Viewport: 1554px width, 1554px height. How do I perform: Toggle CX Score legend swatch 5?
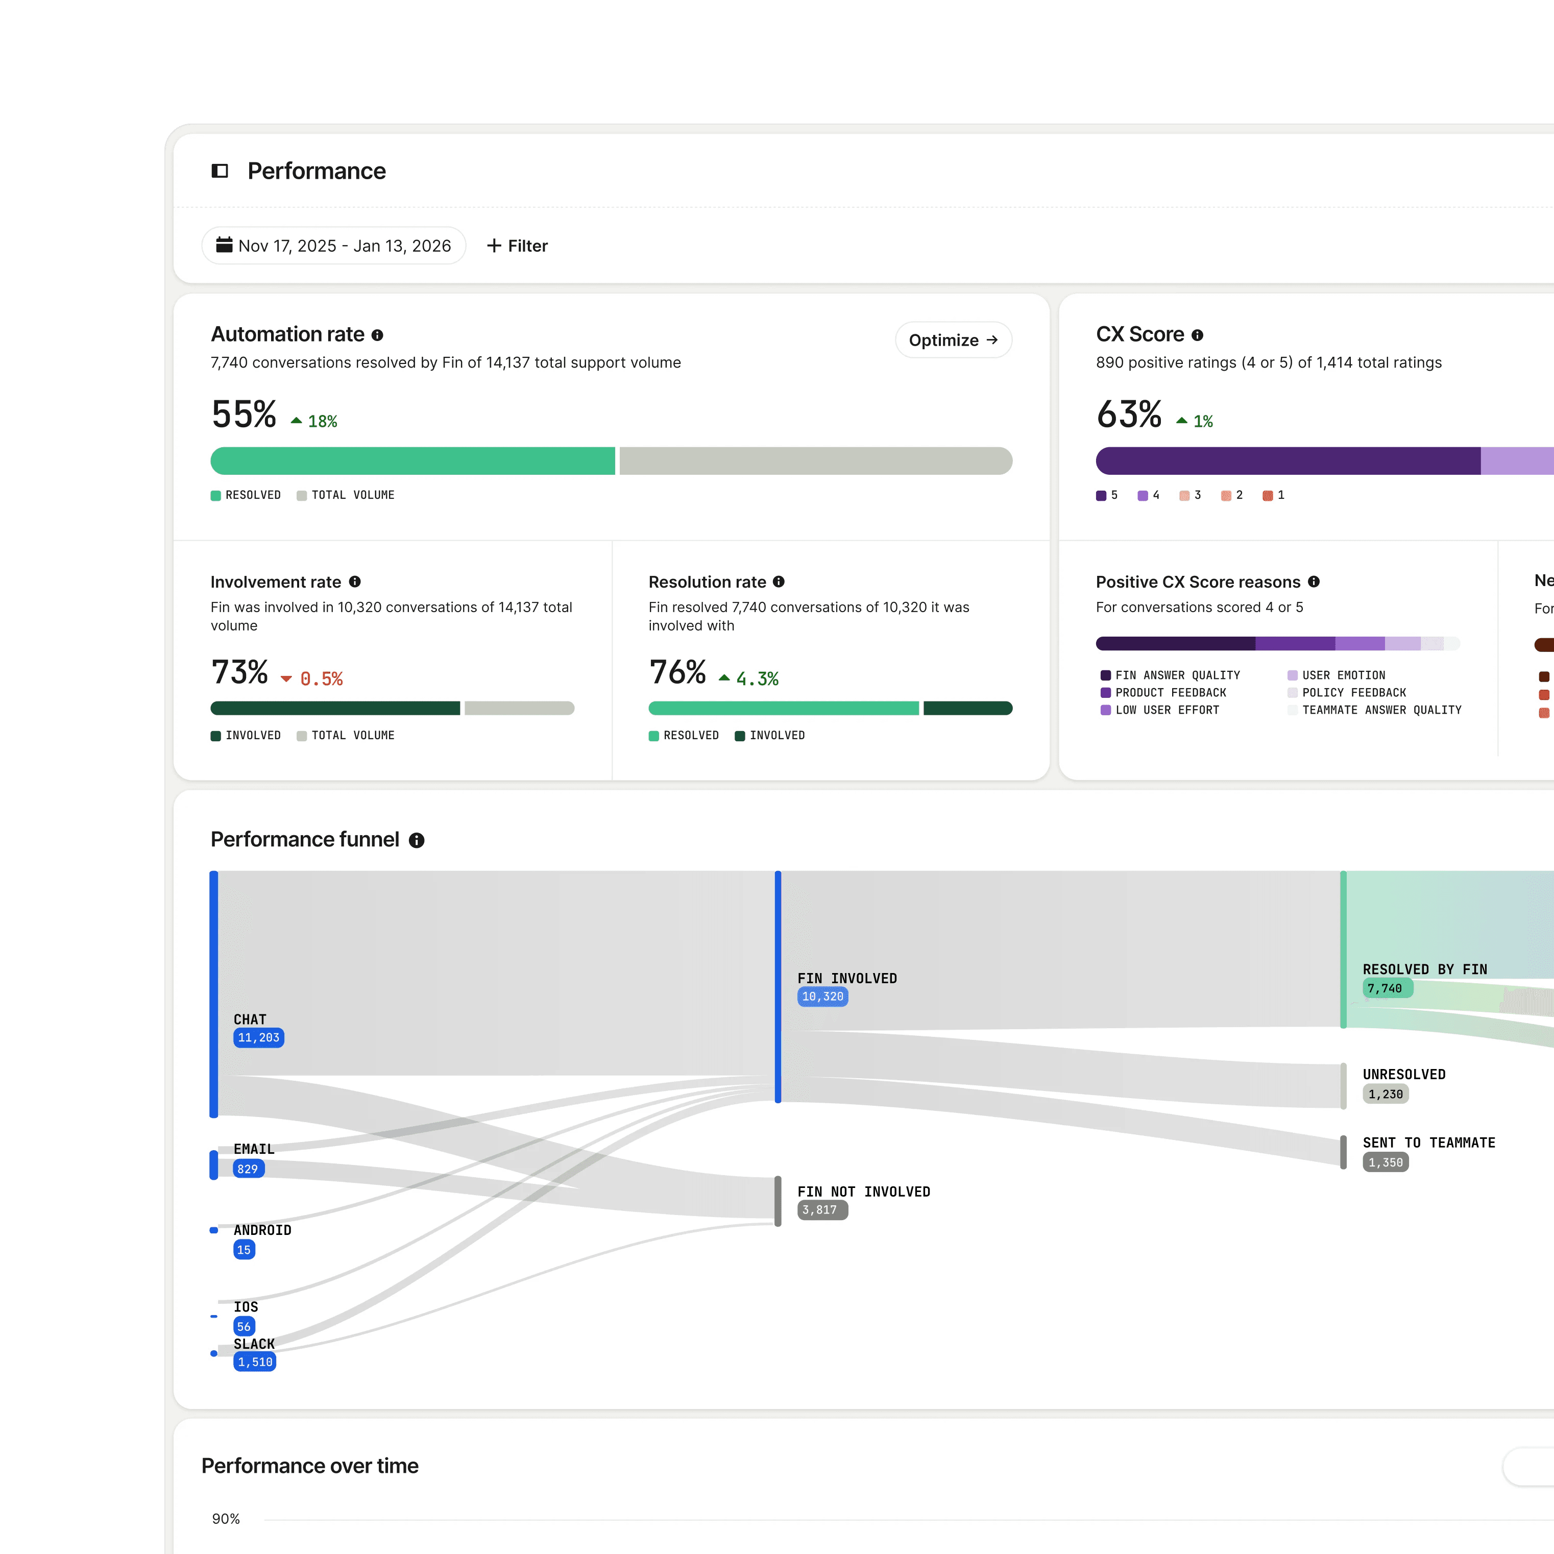(x=1107, y=496)
